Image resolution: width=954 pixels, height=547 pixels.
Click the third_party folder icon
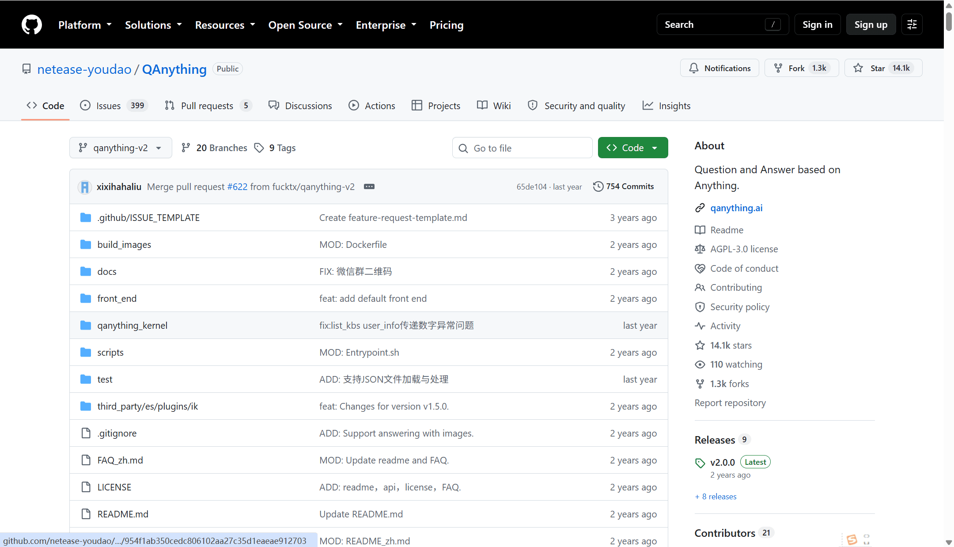coord(86,406)
